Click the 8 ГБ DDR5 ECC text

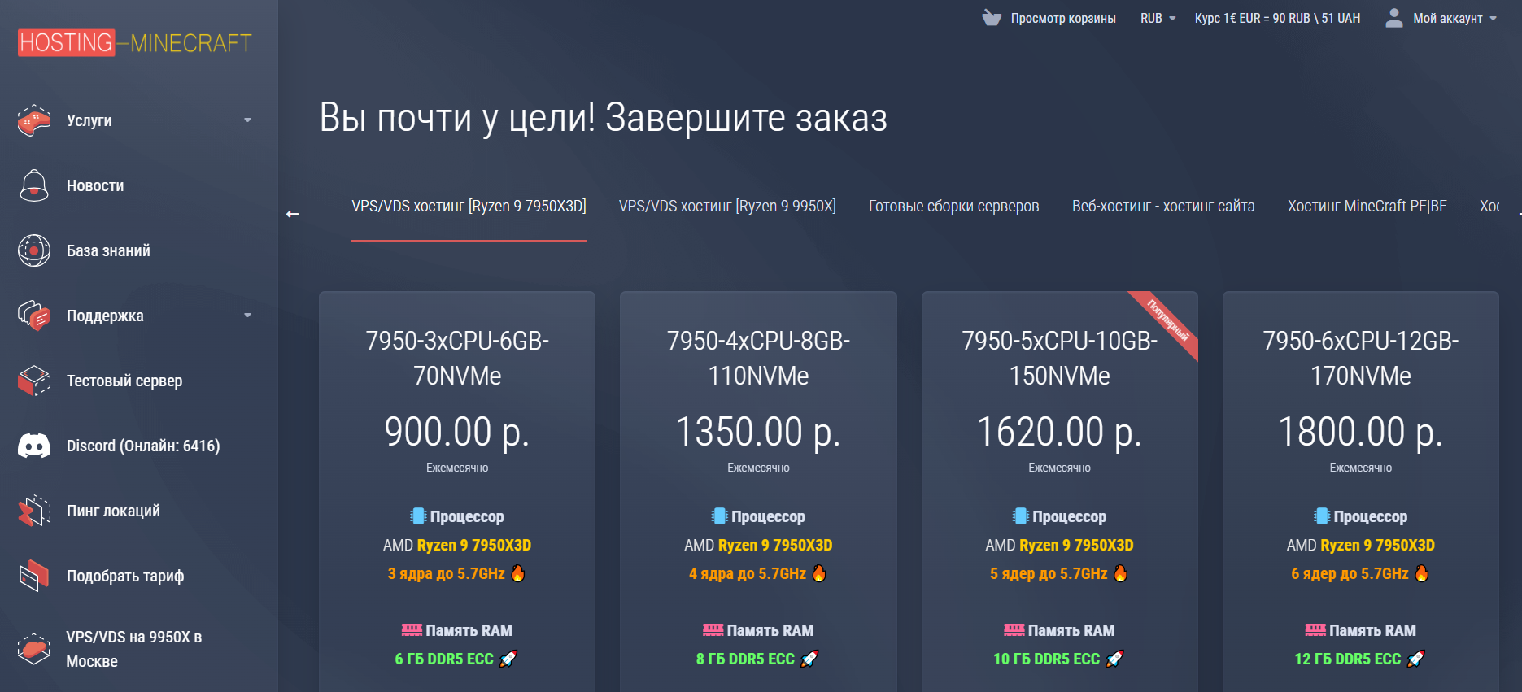point(745,659)
